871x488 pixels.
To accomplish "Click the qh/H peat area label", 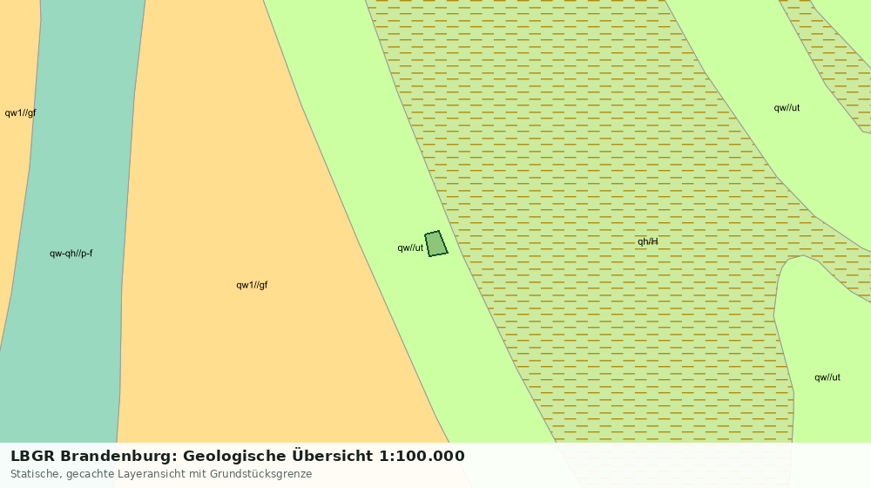I will (x=647, y=241).
